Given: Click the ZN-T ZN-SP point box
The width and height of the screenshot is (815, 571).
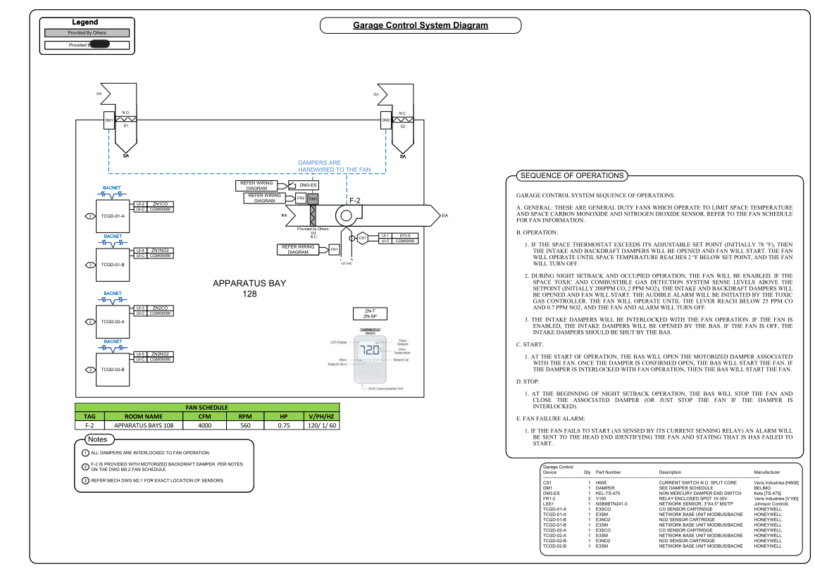Looking at the screenshot, I should [371, 314].
